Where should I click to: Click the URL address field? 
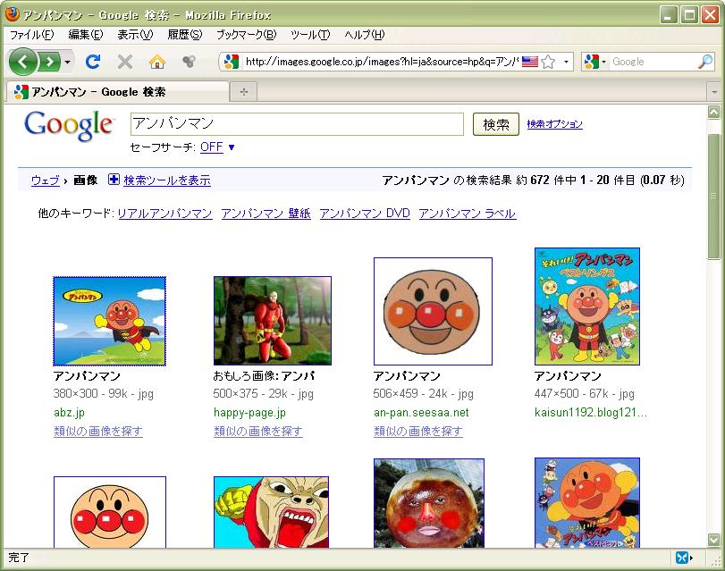(x=382, y=62)
